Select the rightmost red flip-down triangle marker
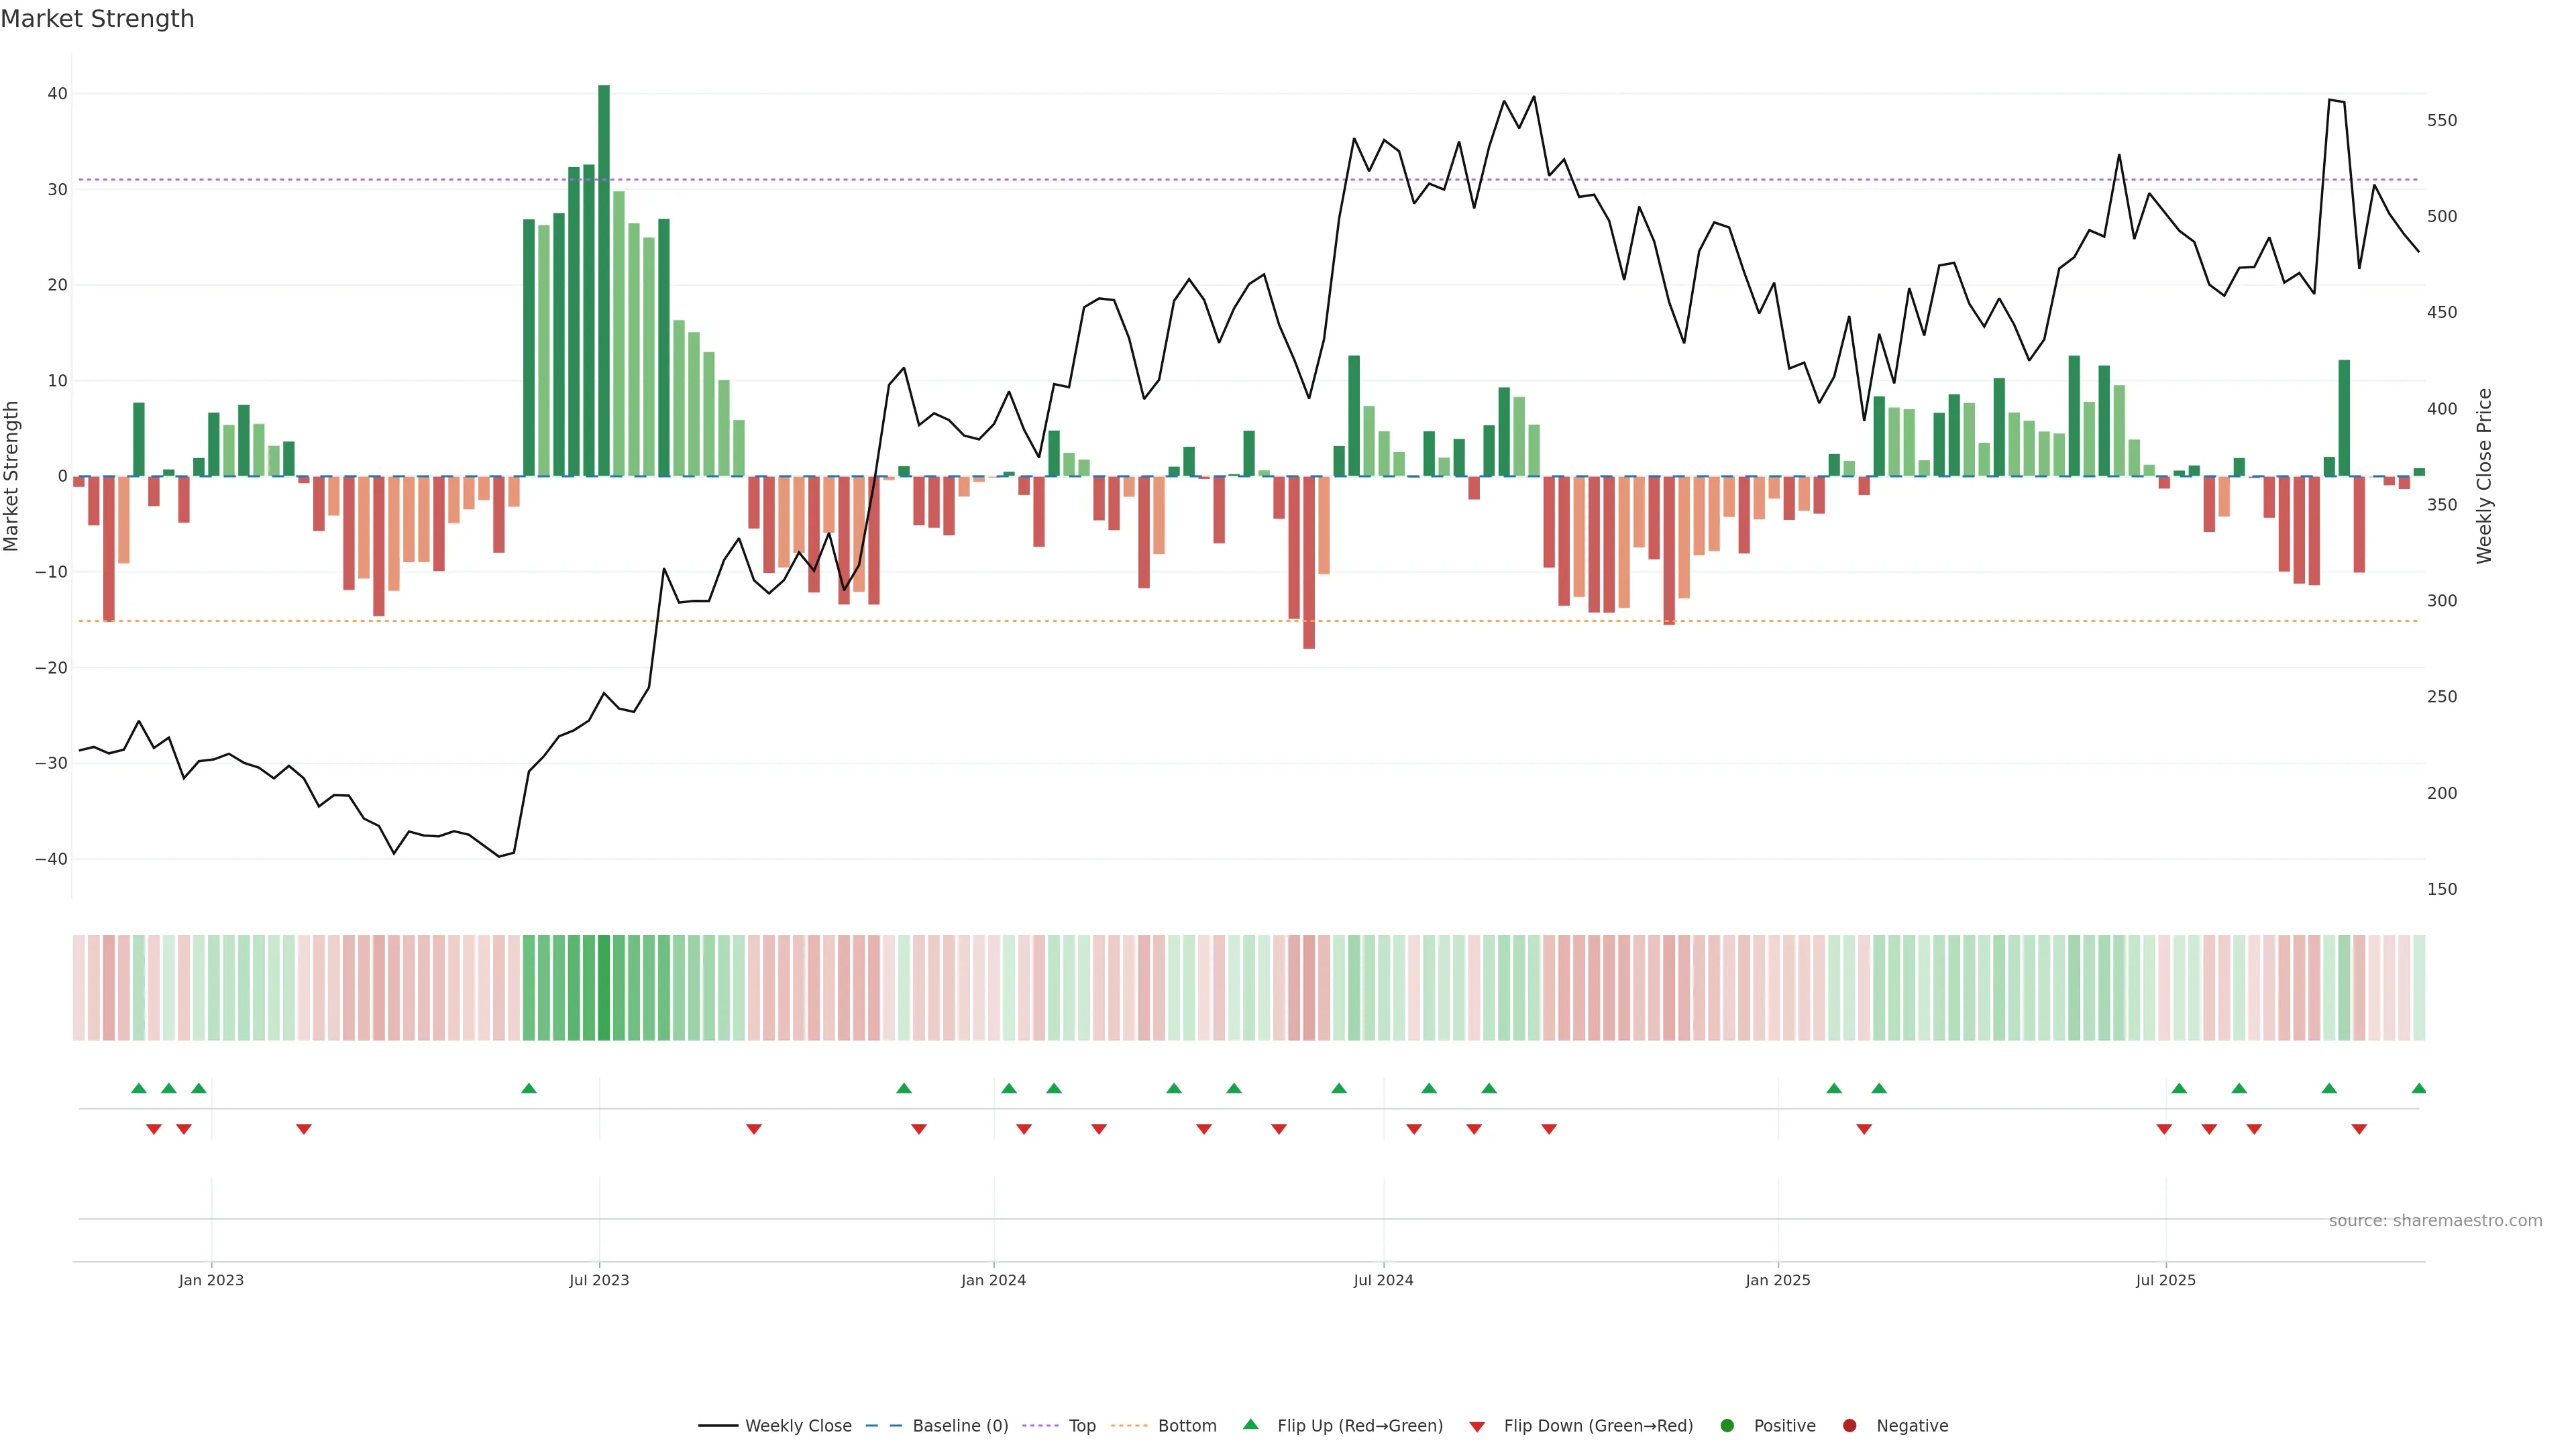Viewport: 2576px width, 1449px height. click(x=2359, y=1129)
